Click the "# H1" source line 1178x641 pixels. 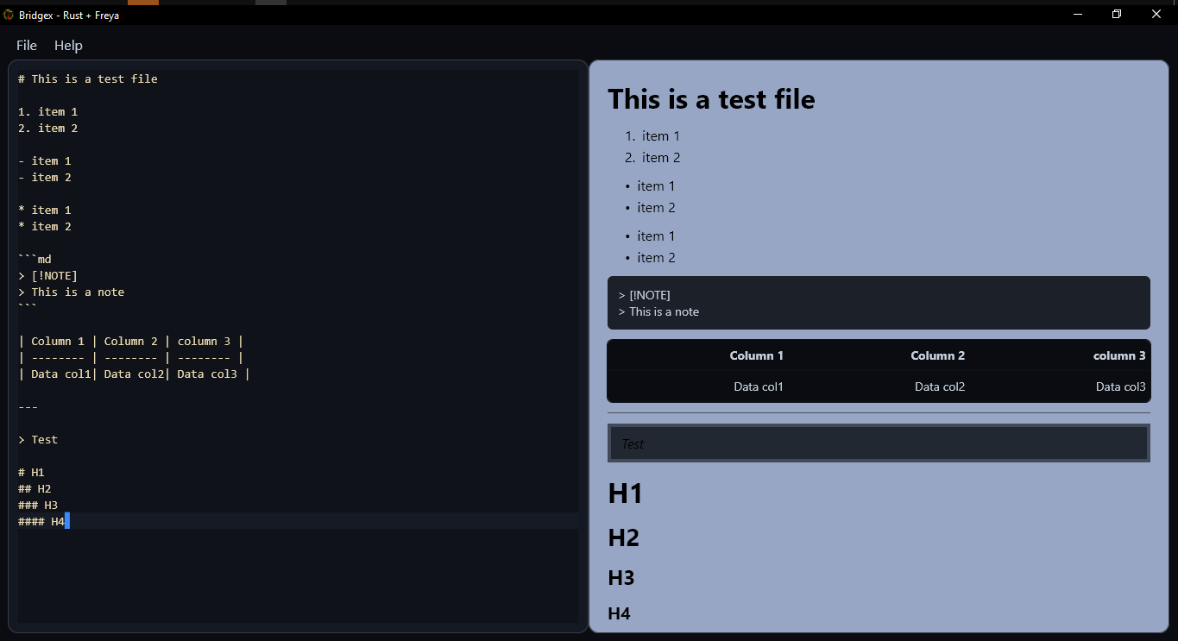click(x=31, y=472)
